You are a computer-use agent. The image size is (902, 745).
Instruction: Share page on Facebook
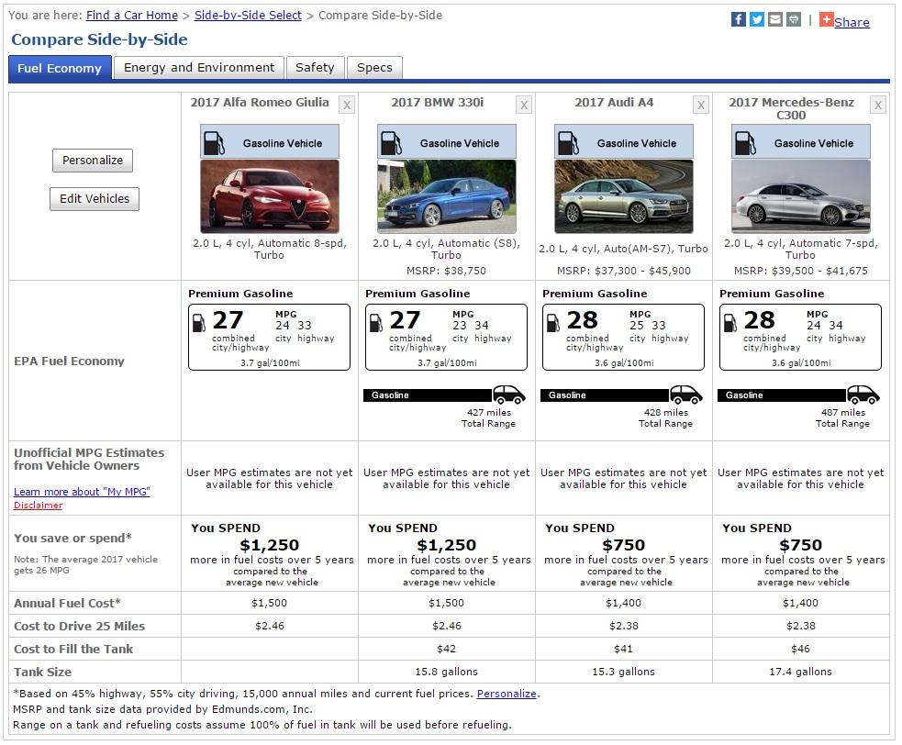[x=739, y=20]
